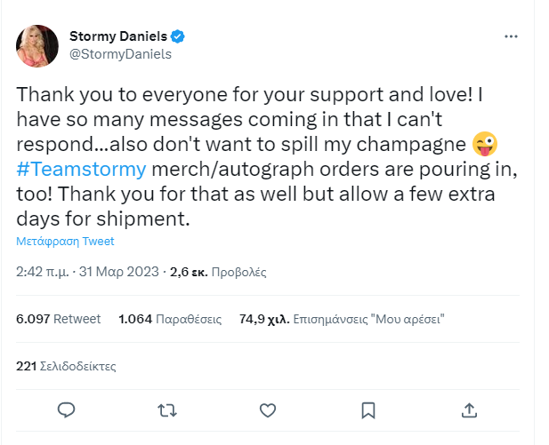Bookmark this tweet with the bookmark icon
The image size is (549, 445).
(x=368, y=410)
